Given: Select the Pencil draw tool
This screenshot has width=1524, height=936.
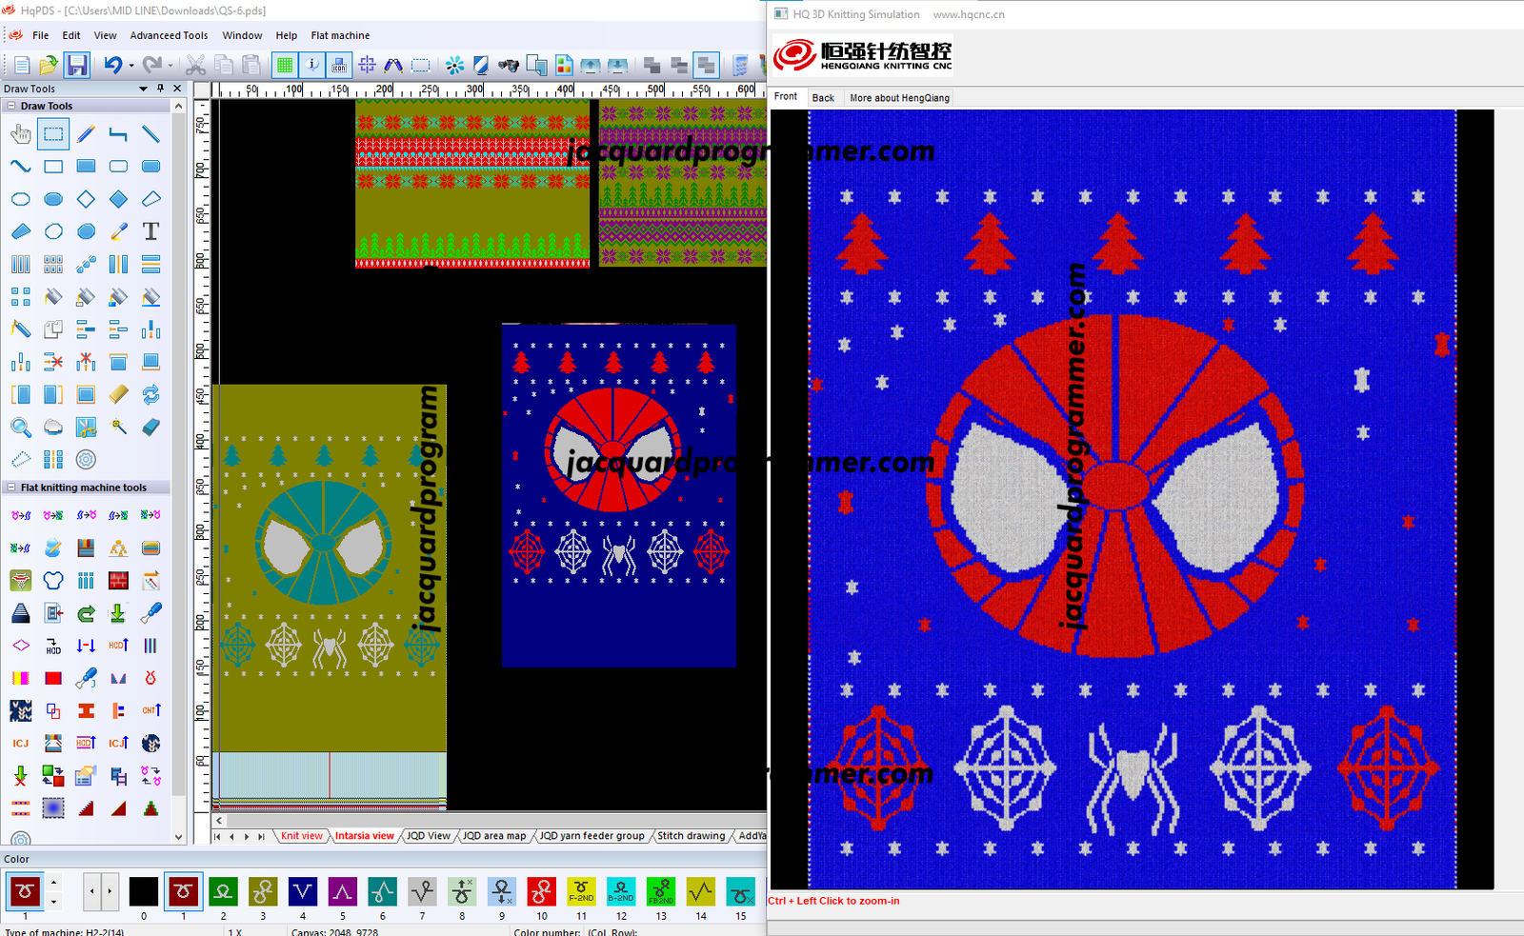Looking at the screenshot, I should 86,134.
